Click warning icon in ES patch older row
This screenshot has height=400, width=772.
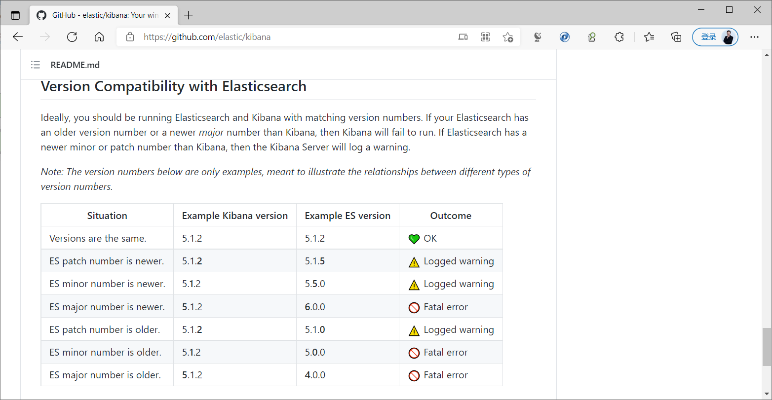[x=414, y=330]
